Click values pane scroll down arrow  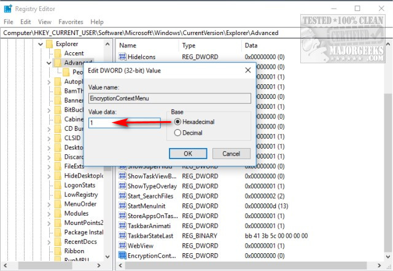point(388,256)
